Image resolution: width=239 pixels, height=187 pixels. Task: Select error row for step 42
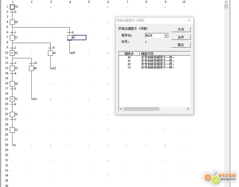tap(154, 64)
